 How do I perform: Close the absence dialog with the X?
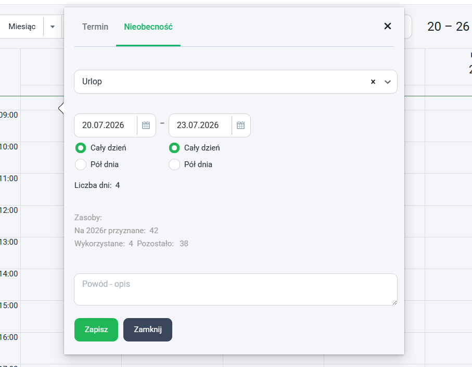(x=388, y=26)
